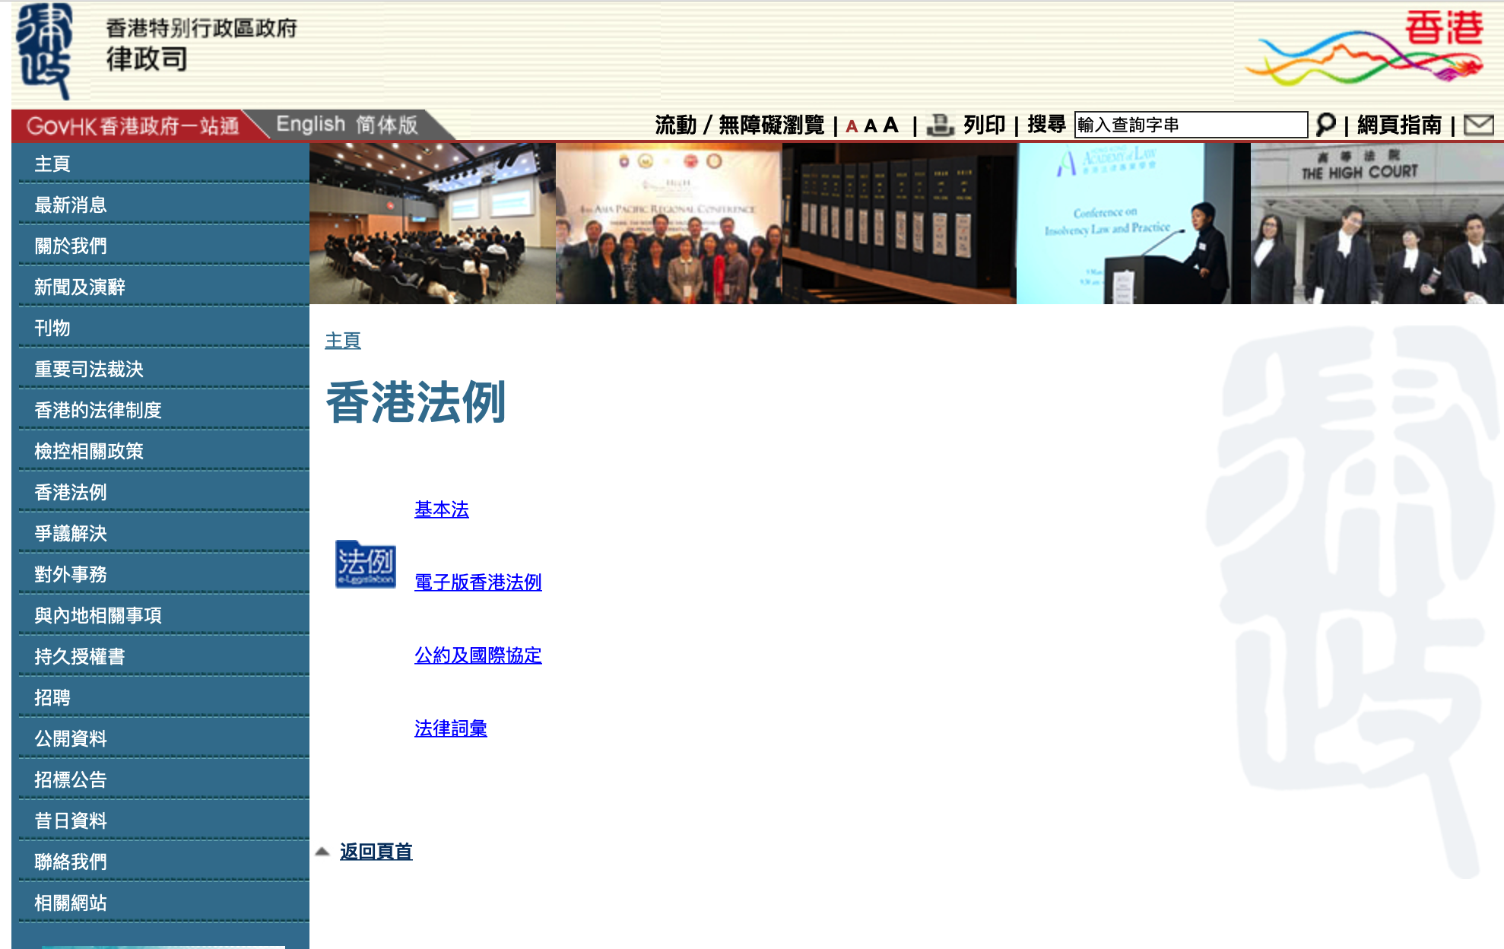
Task: Open the GovHK香港政府一站通 tab
Action: pyautogui.click(x=133, y=125)
